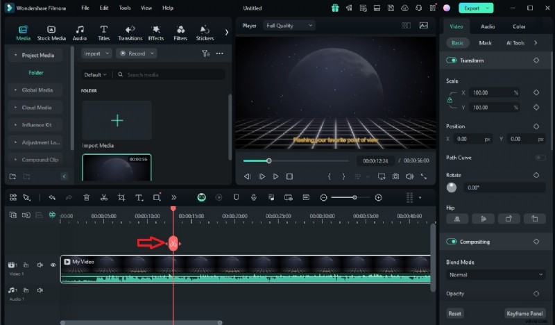Click the split scissors icon in timeline toolbar
The image size is (555, 325).
tap(103, 198)
